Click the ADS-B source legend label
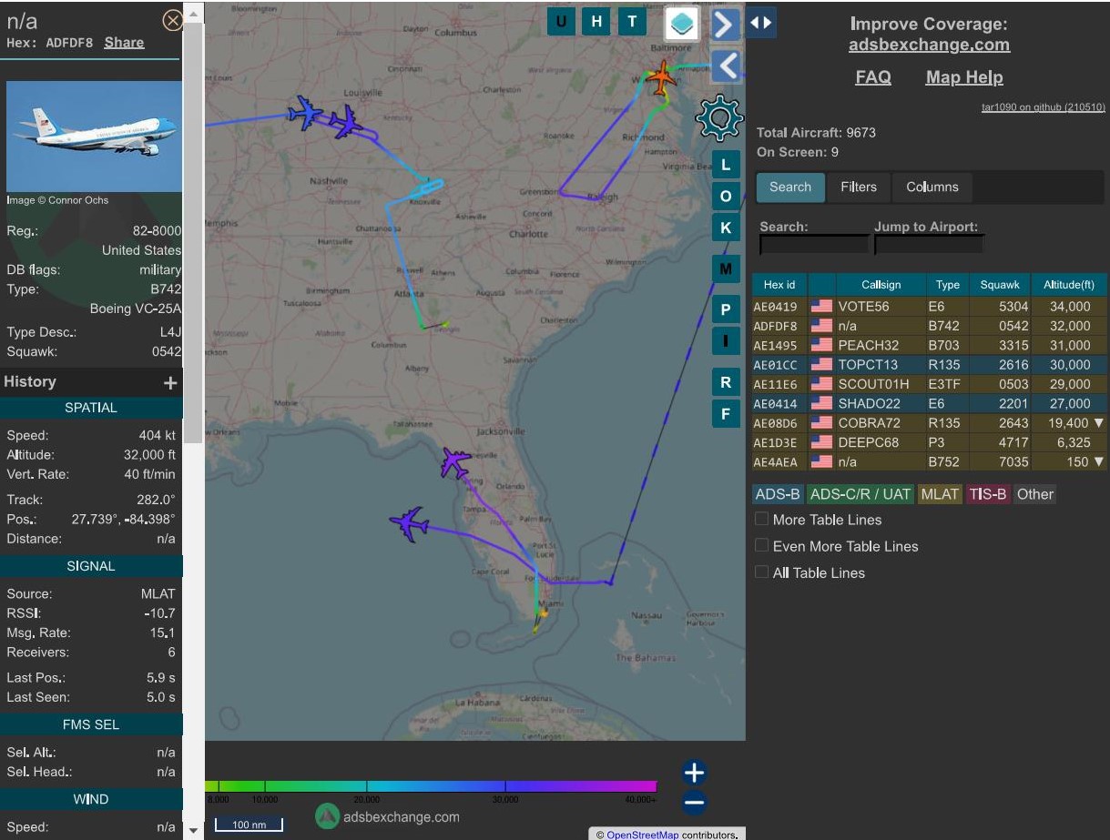 pyautogui.click(x=777, y=494)
